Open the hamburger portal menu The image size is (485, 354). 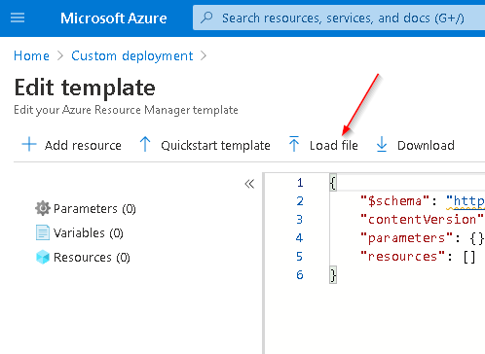coord(18,18)
